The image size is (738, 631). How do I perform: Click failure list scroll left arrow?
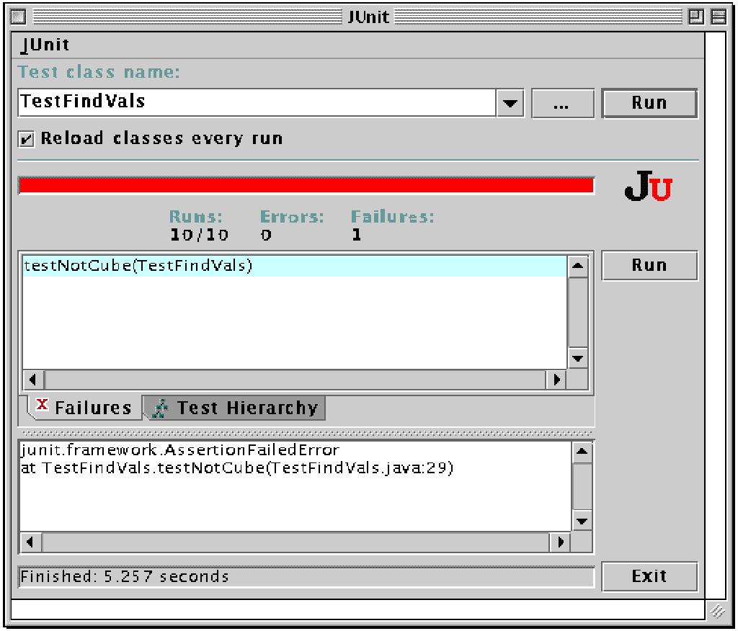32,380
